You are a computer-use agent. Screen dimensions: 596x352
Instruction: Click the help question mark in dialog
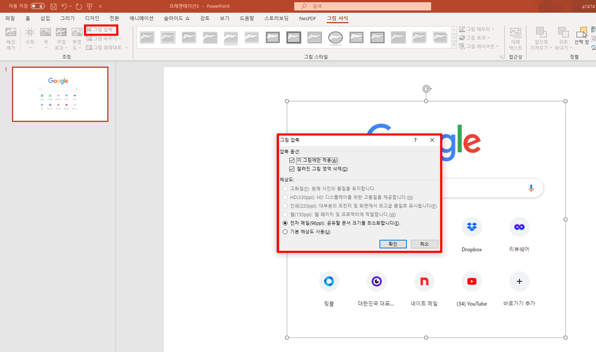click(x=415, y=140)
